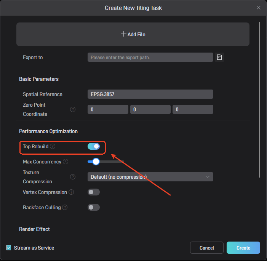The width and height of the screenshot is (267, 261).
Task: Click the Basic Parameters heading
Action: coord(39,79)
